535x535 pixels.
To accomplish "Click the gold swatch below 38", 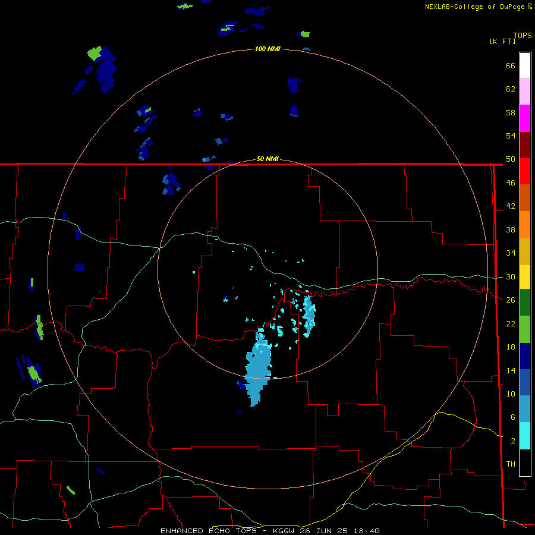I will (525, 252).
